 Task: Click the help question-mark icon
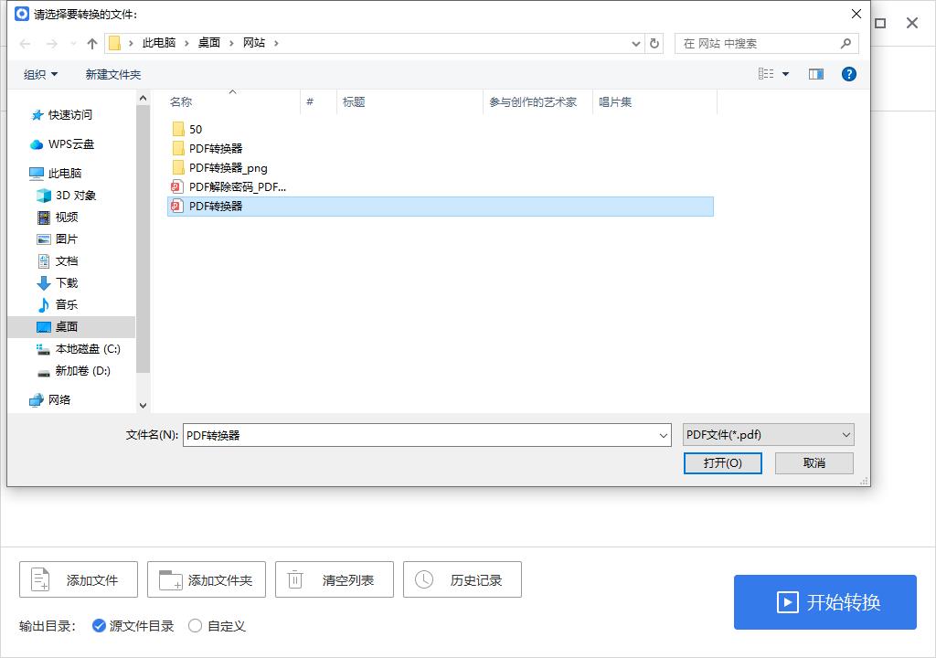[x=849, y=74]
